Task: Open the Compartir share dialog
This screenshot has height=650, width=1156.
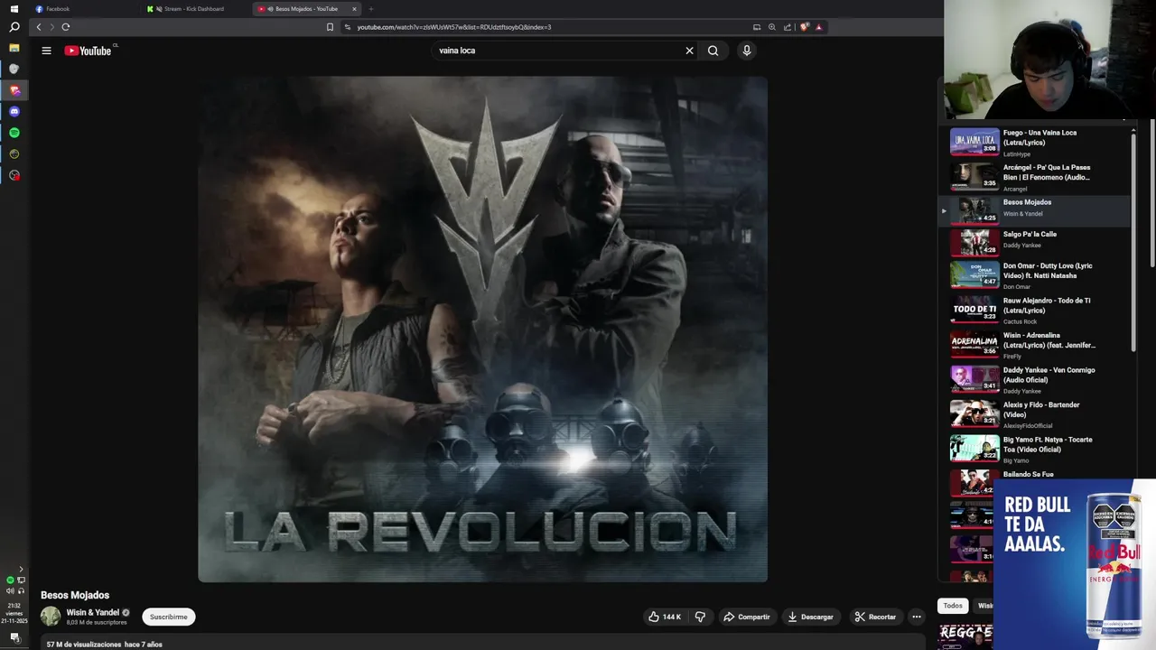Action: pyautogui.click(x=746, y=617)
